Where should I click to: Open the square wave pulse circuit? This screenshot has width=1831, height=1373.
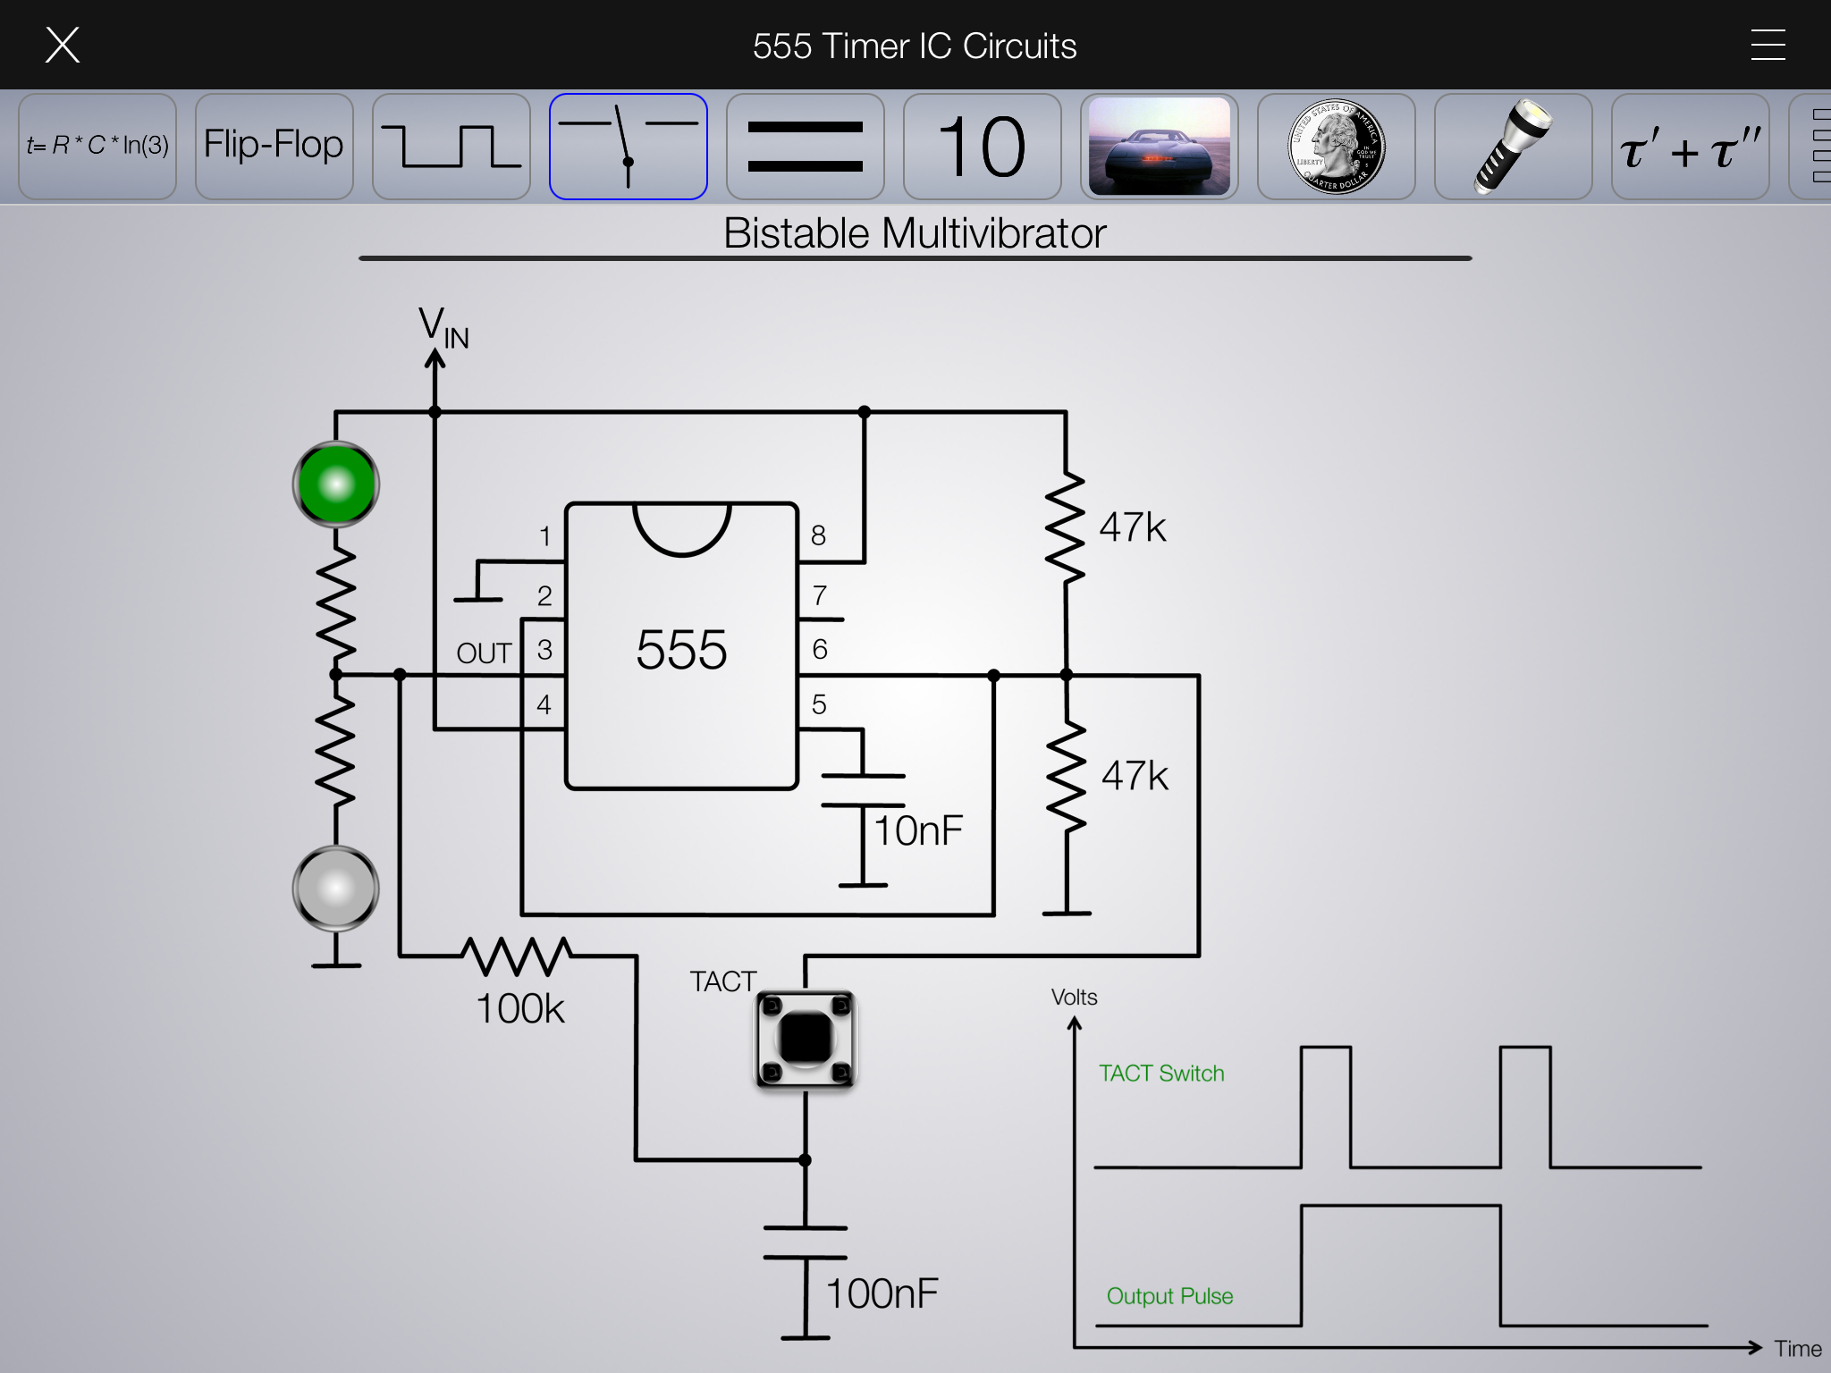click(451, 147)
